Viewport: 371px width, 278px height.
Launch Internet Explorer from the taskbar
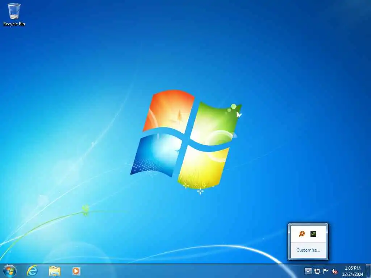click(x=32, y=271)
